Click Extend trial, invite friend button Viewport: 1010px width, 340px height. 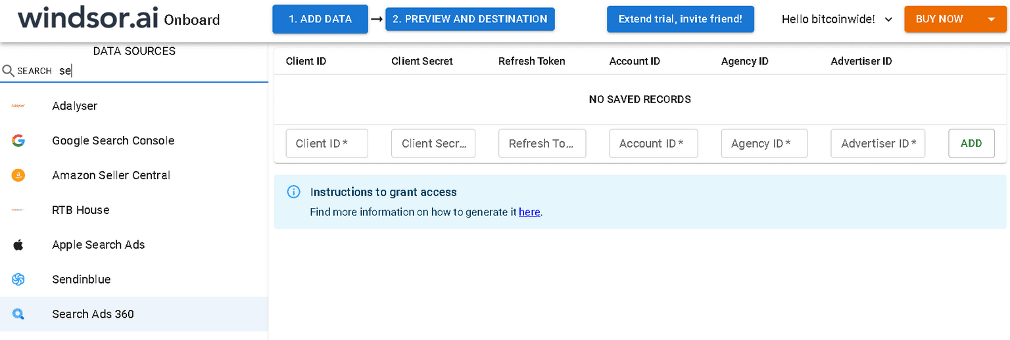coord(680,19)
